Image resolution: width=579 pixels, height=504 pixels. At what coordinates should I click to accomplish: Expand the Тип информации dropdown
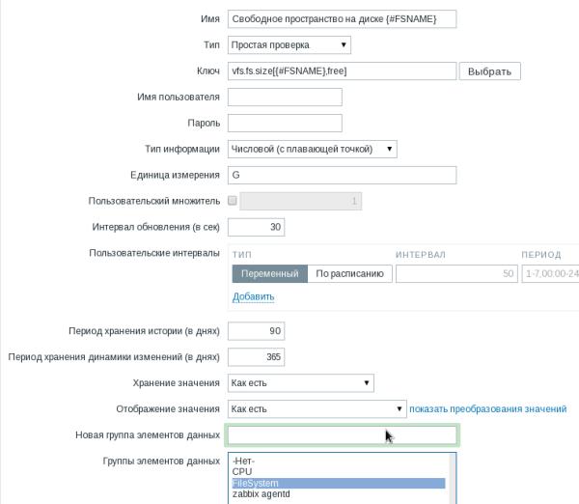(x=313, y=149)
